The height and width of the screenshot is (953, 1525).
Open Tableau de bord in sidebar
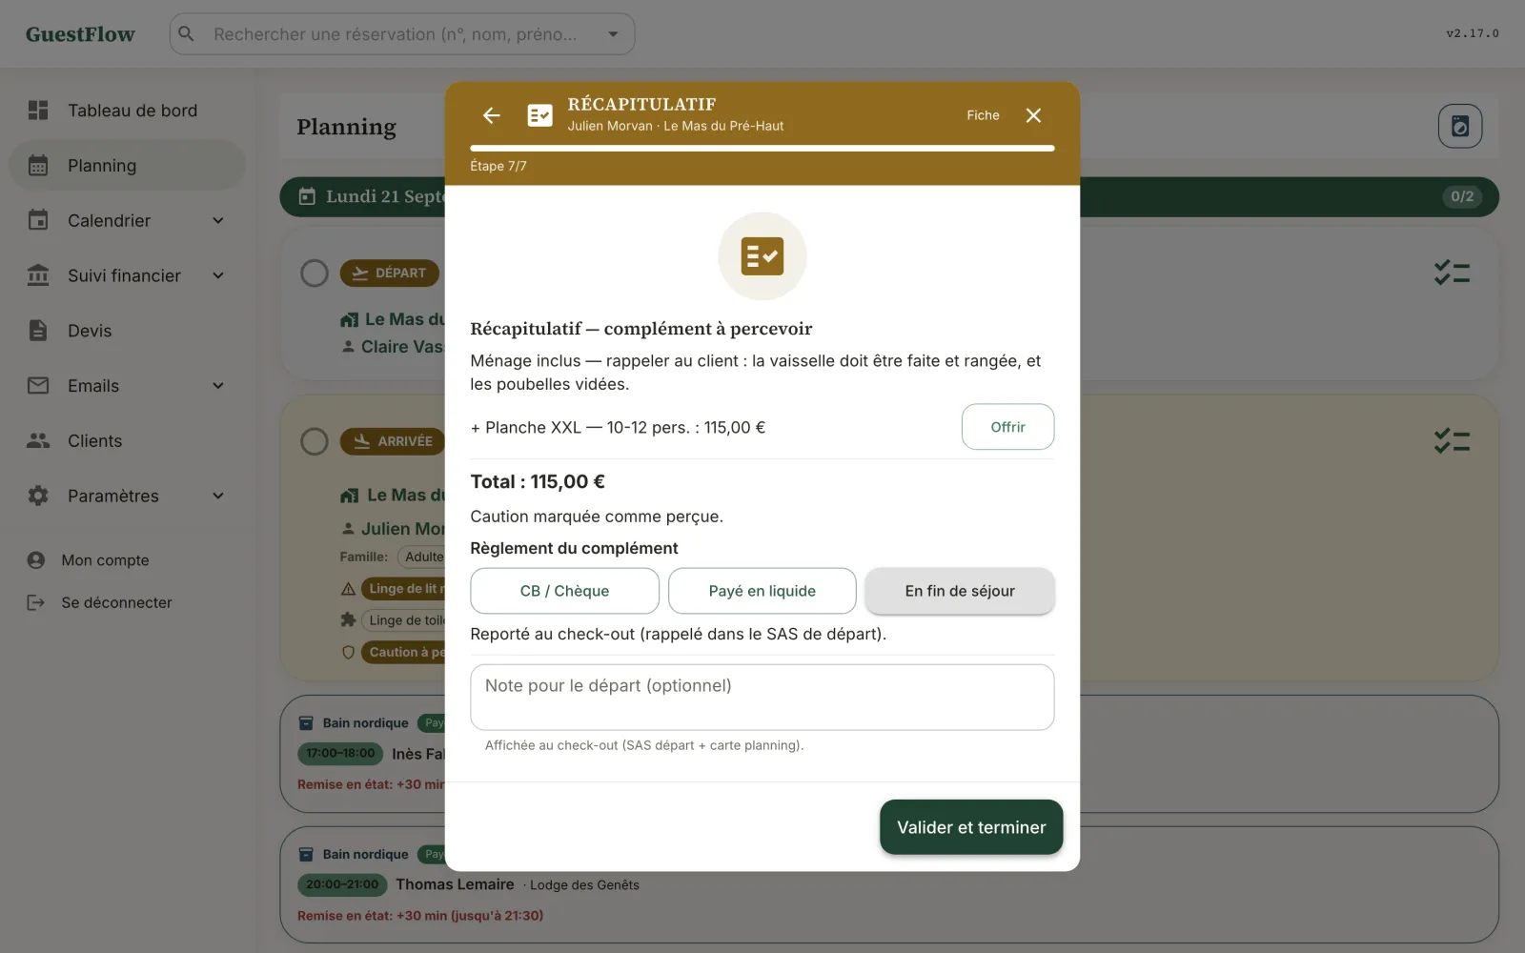coord(127,111)
